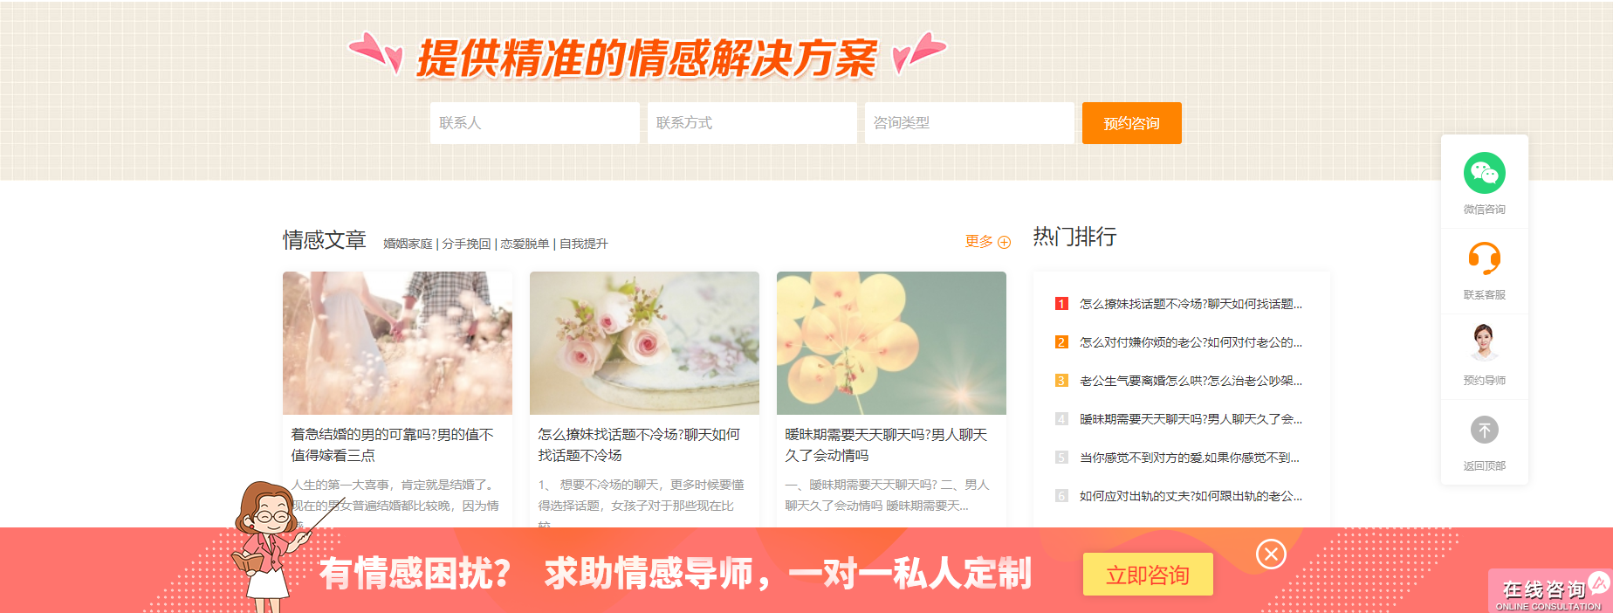
Task: Open the WeChat consultation icon
Action: point(1484,173)
